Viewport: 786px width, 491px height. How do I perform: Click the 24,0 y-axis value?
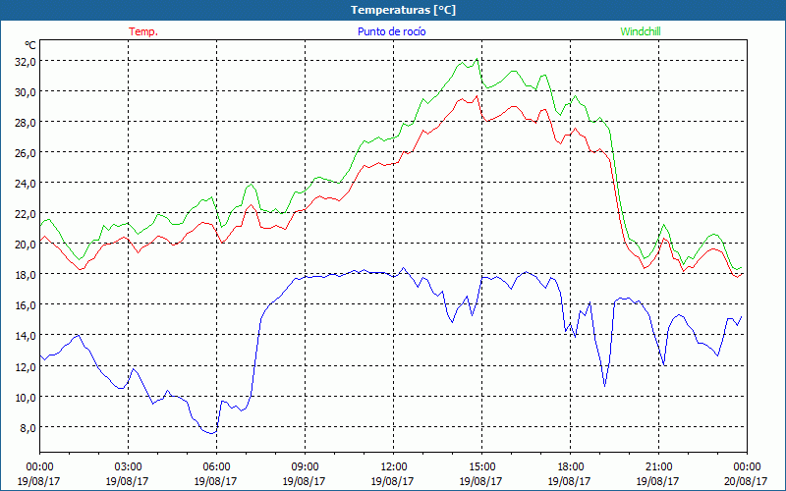click(x=26, y=184)
